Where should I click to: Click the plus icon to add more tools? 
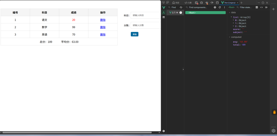tap(242, 3)
